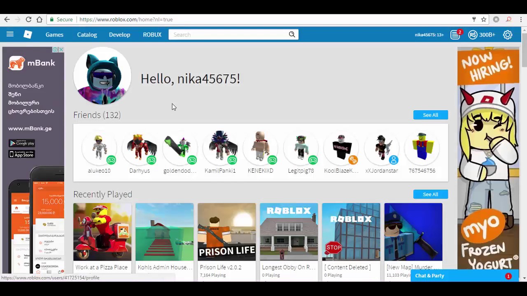This screenshot has height=296, width=527.
Task: Open Kohls Admin House game thumbnail
Action: coord(165,232)
